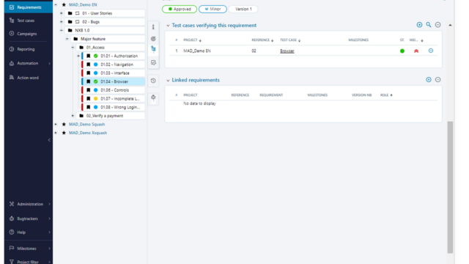Expand the 02_Verify a payment folder

pos(73,116)
